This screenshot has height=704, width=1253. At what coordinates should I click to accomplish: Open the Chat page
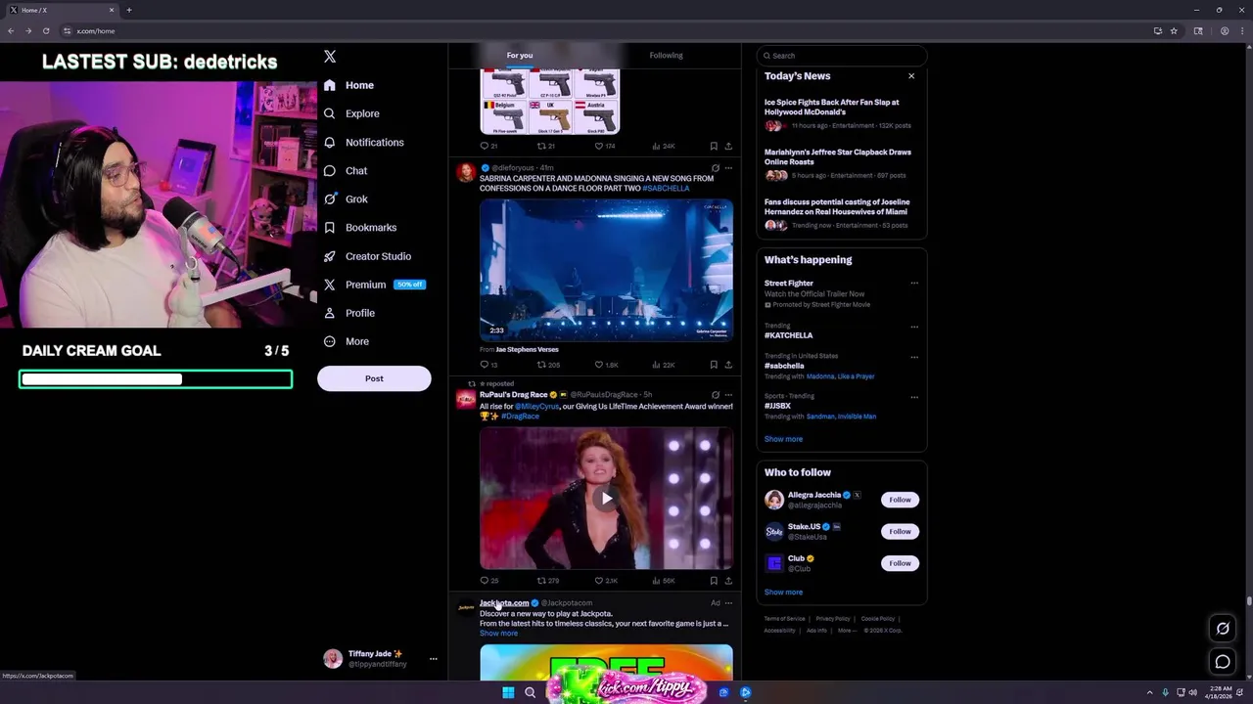click(x=347, y=170)
